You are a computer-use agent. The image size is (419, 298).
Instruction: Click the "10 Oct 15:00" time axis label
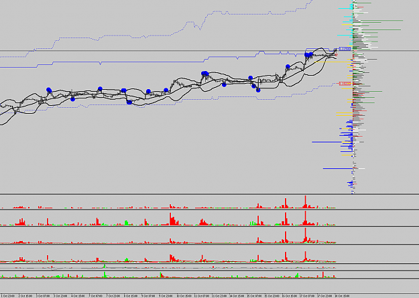click(x=184, y=295)
